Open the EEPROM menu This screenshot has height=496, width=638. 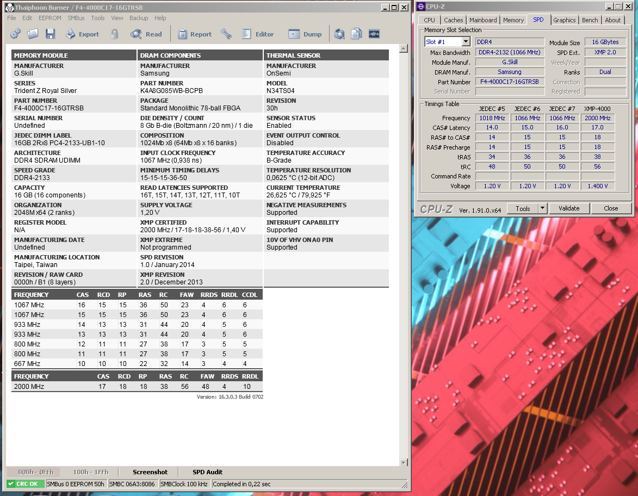click(49, 18)
